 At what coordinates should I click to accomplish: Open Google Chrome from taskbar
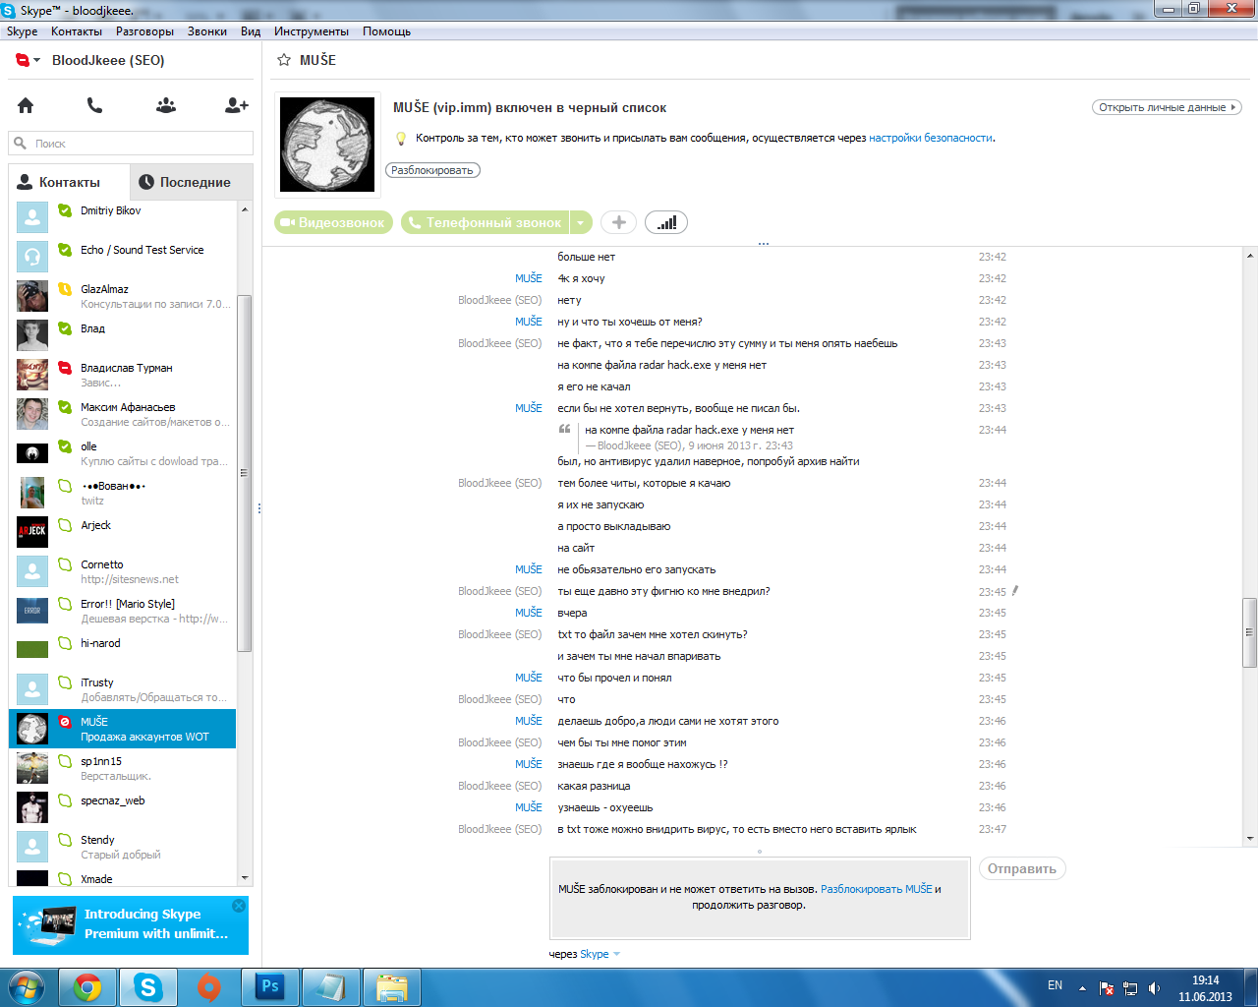[x=87, y=987]
